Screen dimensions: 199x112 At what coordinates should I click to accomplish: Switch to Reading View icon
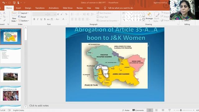tap(163, 110)
